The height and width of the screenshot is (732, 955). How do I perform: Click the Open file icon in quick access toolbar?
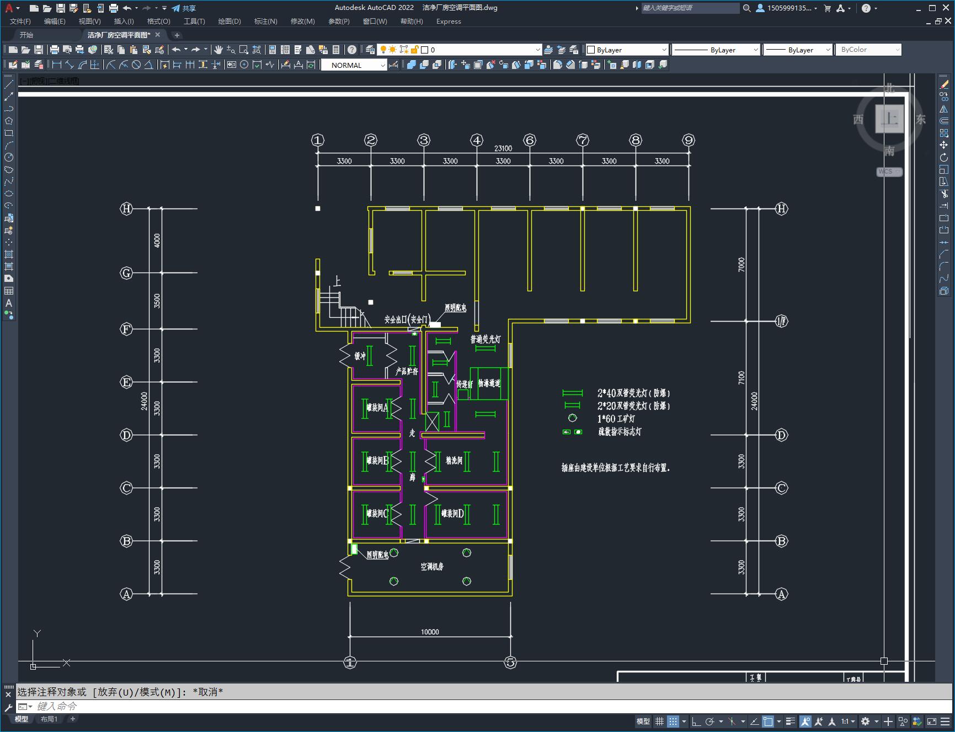pos(47,8)
